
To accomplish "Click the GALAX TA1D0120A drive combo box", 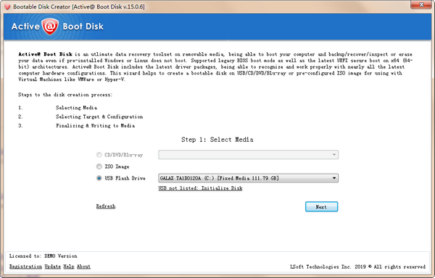I will pos(248,178).
